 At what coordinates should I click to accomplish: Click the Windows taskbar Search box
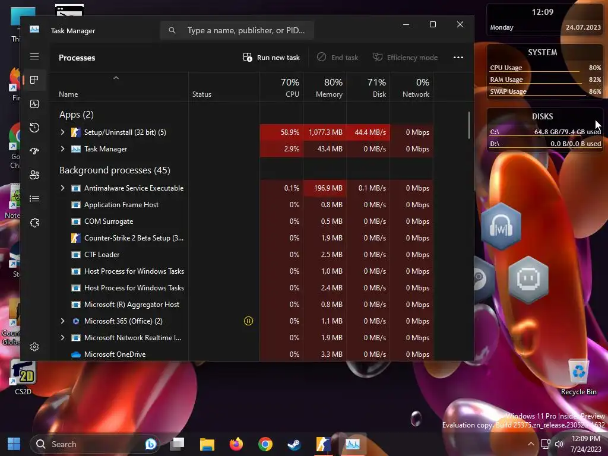(95, 444)
